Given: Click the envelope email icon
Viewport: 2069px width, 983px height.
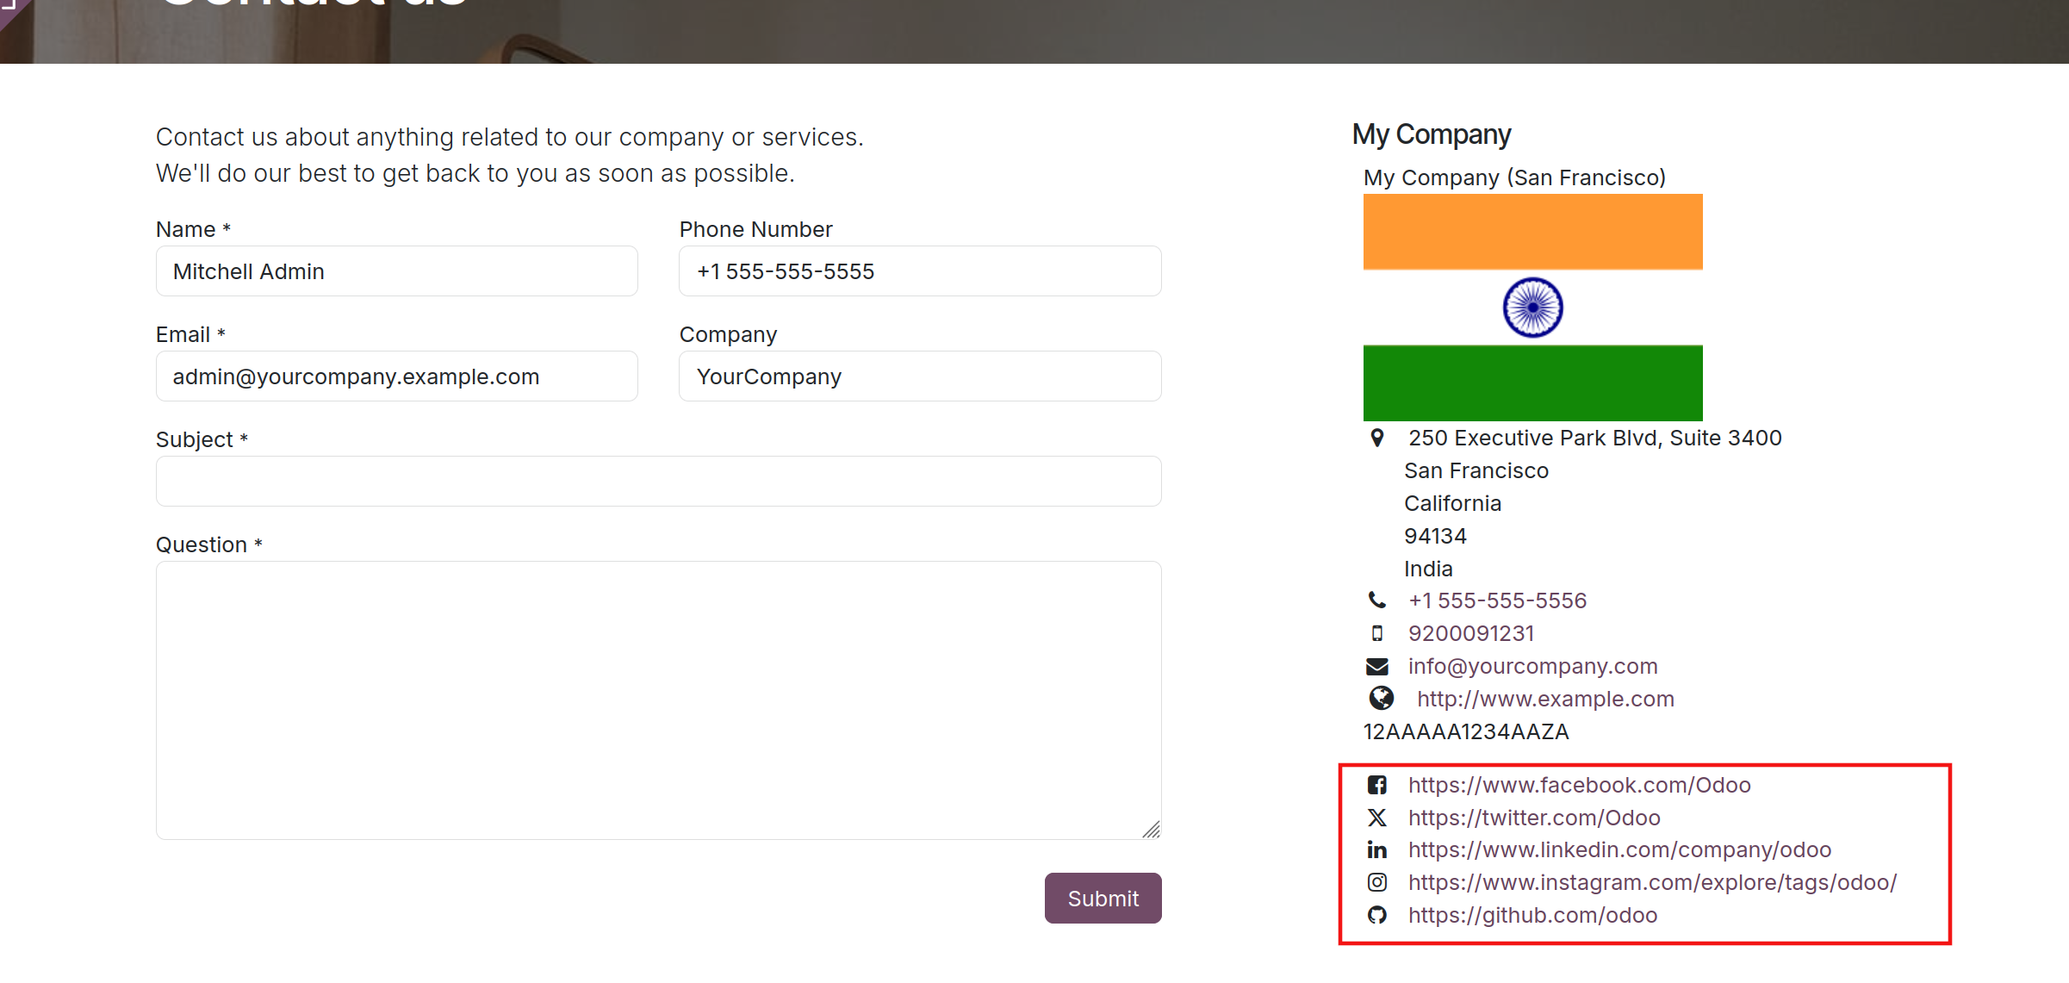Looking at the screenshot, I should tap(1376, 666).
